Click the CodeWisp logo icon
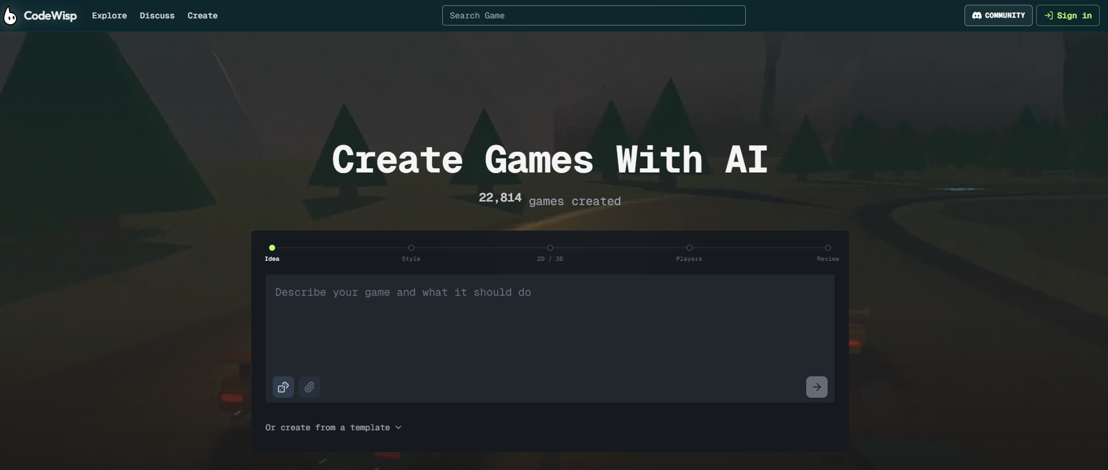The height and width of the screenshot is (470, 1108). pyautogui.click(x=10, y=15)
